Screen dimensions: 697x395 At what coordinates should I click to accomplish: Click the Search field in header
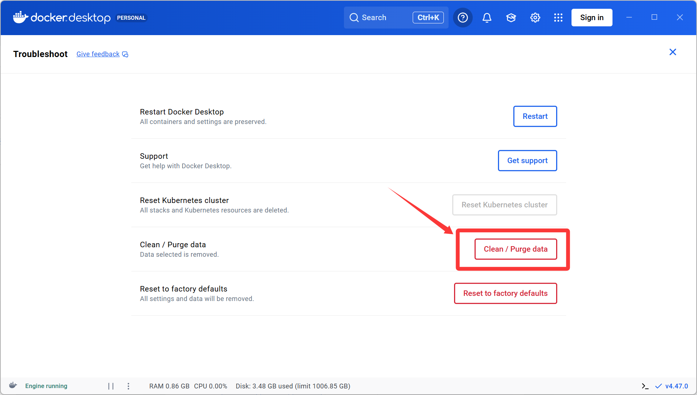point(396,18)
